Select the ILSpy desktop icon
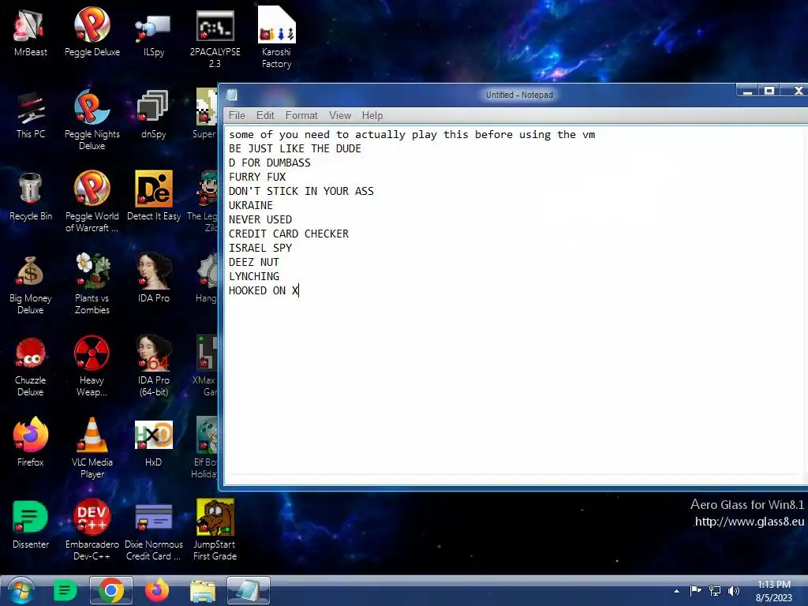808x606 pixels. (154, 32)
